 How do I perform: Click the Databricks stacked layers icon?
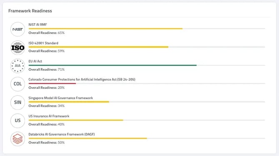click(17, 139)
